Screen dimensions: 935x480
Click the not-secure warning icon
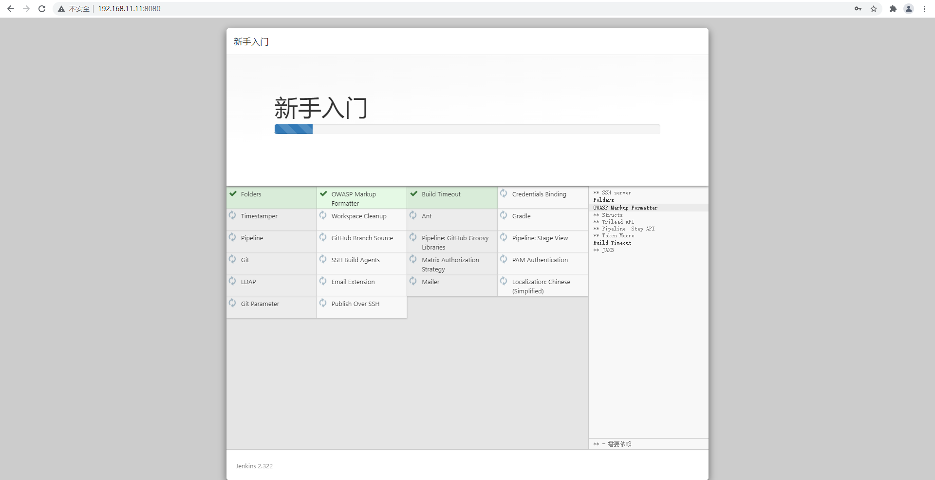61,9
